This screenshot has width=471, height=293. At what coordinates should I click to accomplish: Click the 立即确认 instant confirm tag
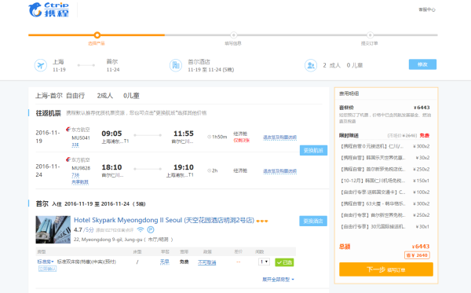pos(47,269)
